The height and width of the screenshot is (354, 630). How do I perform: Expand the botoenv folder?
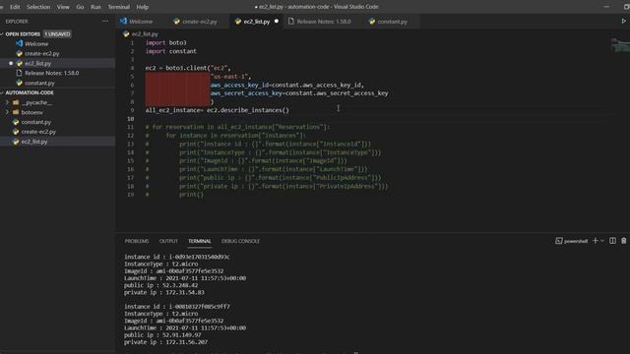point(32,112)
